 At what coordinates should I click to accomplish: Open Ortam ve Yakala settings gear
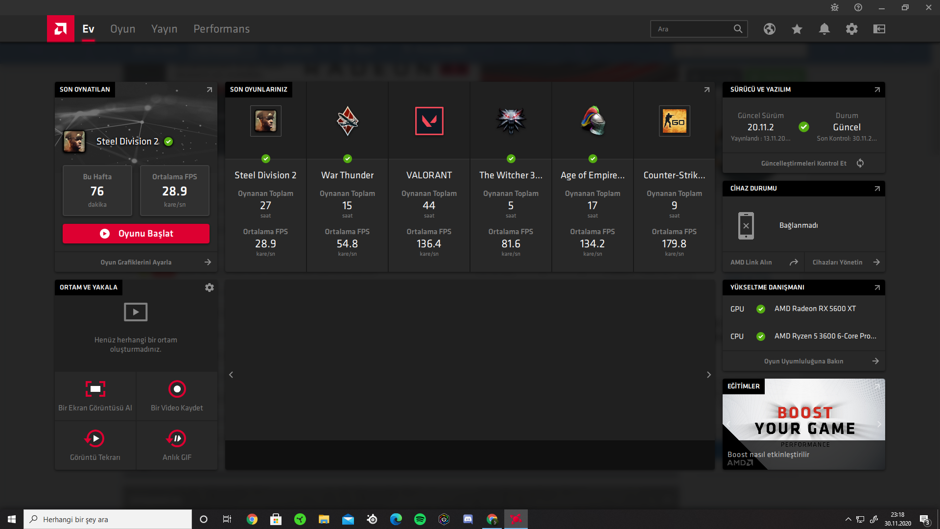tap(210, 288)
